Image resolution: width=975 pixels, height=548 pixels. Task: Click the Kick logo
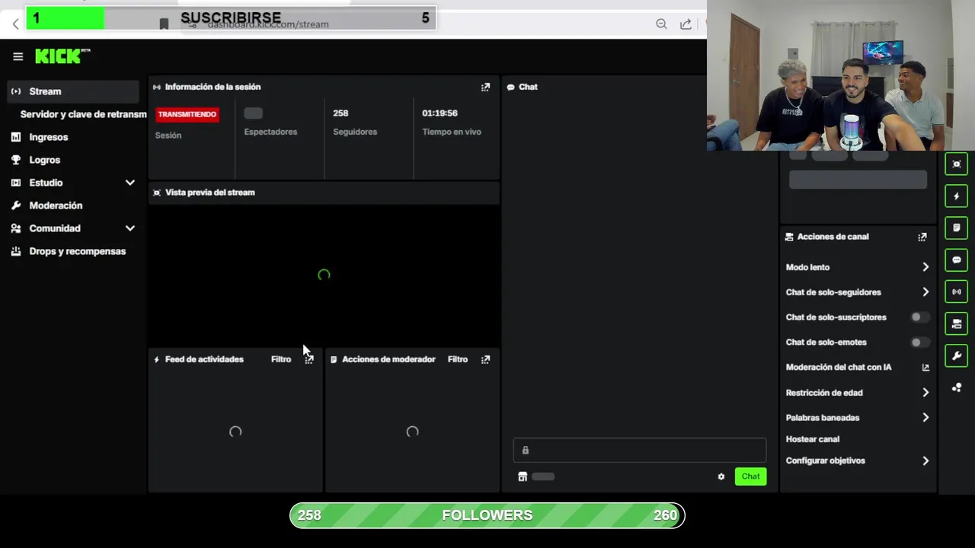[62, 56]
